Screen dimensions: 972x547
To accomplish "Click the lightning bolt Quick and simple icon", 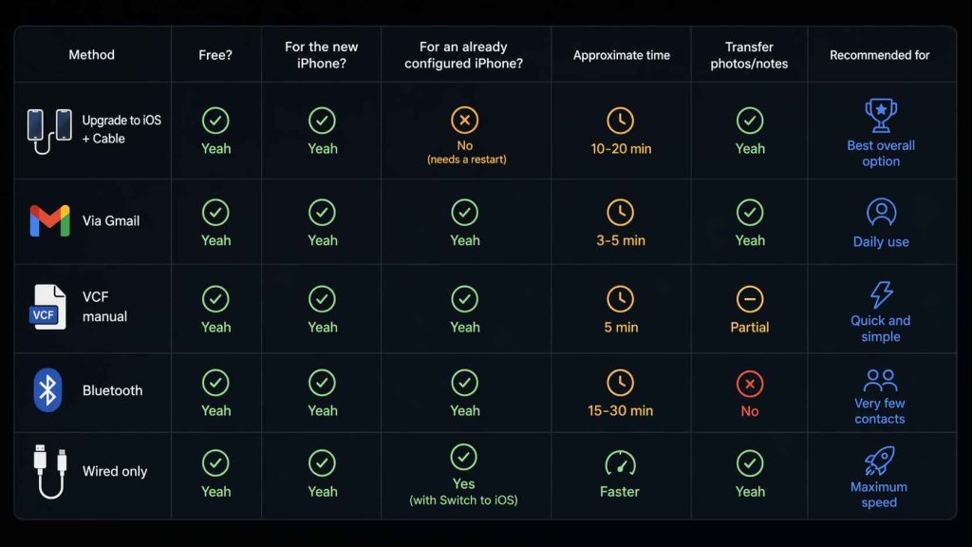I will pos(881,294).
